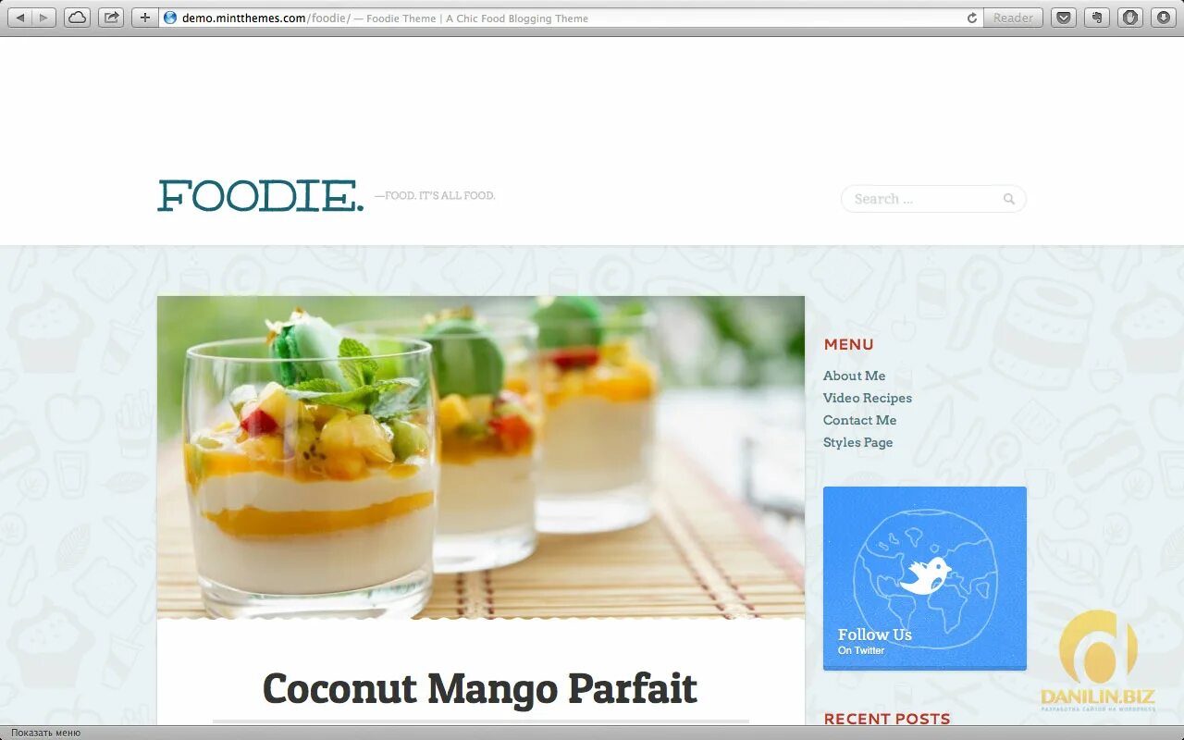Open the Follow Us On Twitter banner

[x=925, y=578]
